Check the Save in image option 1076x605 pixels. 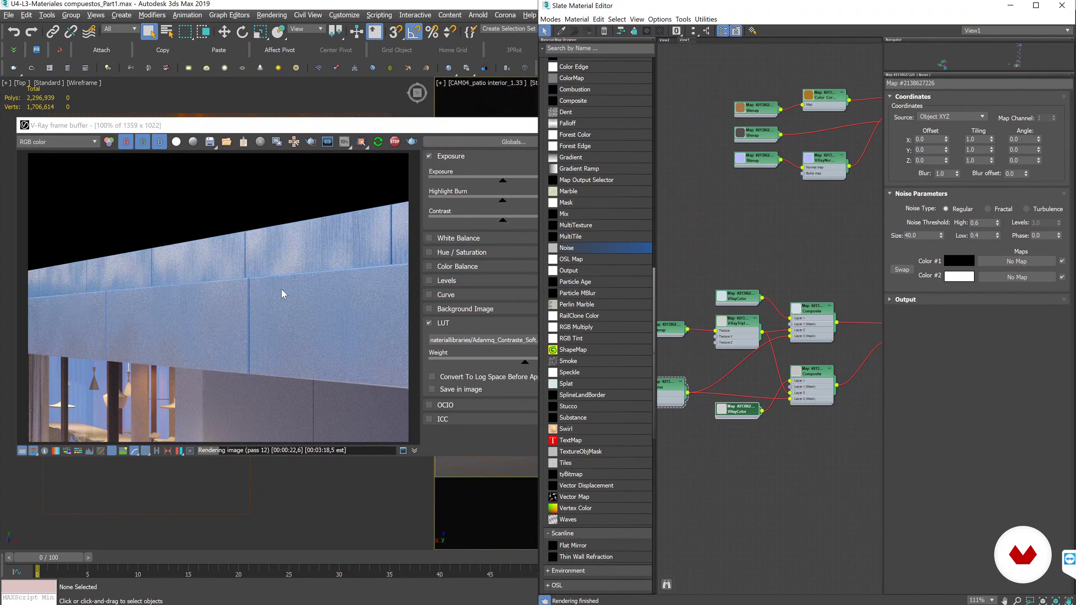(x=432, y=389)
